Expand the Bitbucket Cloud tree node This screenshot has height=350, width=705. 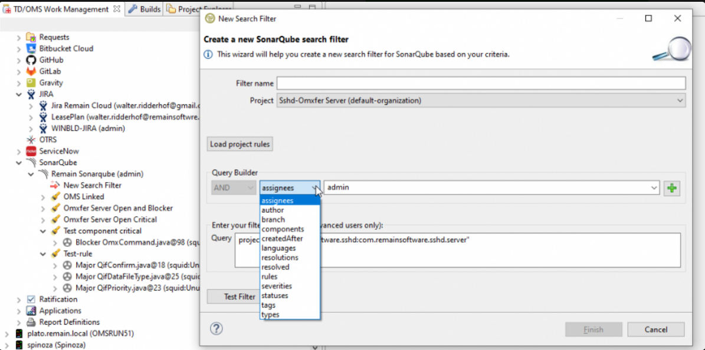(x=19, y=48)
